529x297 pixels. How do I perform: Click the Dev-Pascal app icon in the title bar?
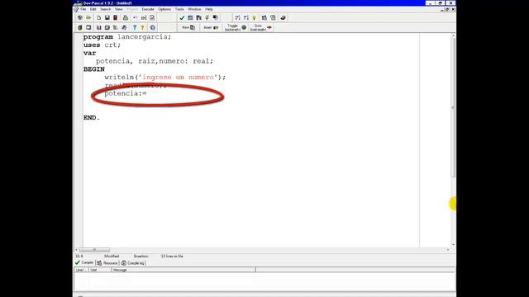click(79, 3)
